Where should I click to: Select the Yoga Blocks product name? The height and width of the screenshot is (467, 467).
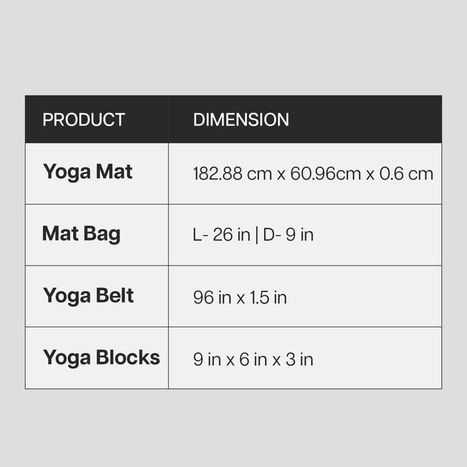point(101,358)
